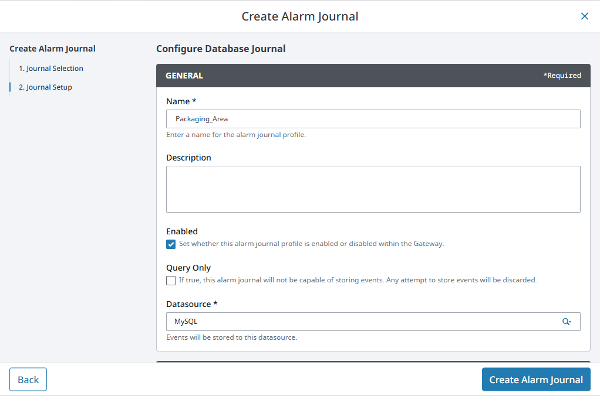600x396 pixels.
Task: Select the Journal Setup step
Action: (x=45, y=87)
